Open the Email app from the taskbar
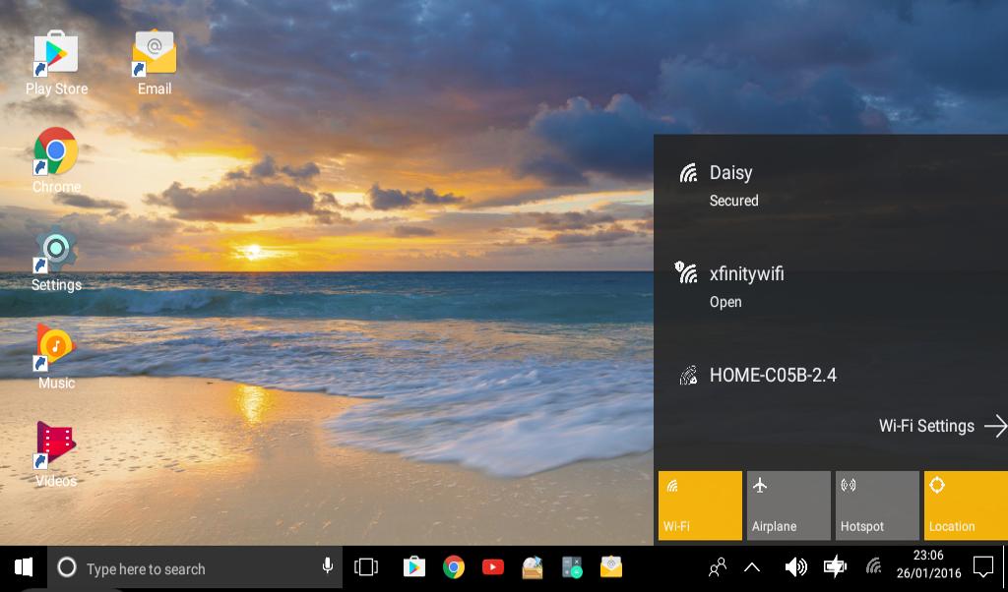The height and width of the screenshot is (592, 1008). 610,567
